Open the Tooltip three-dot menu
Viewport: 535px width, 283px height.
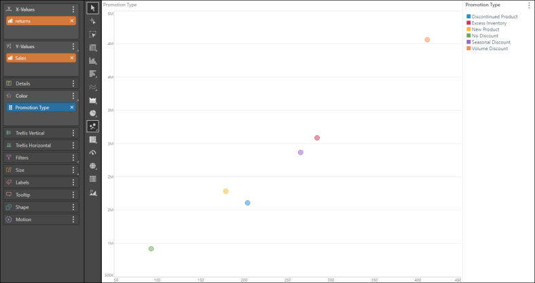(73, 195)
